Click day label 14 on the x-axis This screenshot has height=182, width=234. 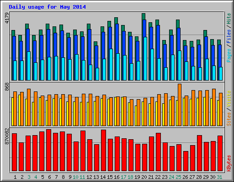point(103,177)
